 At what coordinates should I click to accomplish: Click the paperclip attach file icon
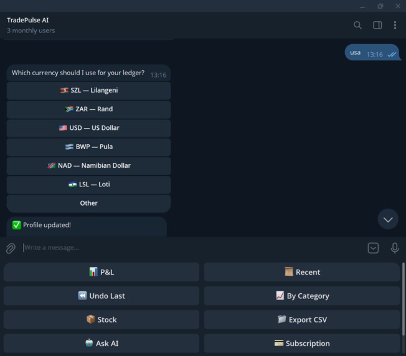pos(11,248)
